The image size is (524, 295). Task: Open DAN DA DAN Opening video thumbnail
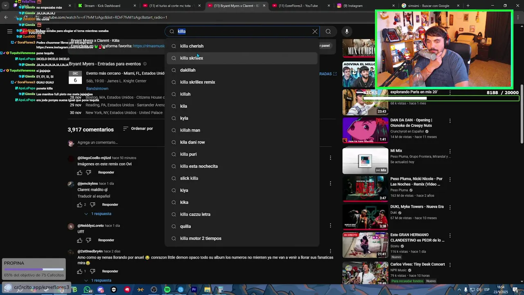365,130
